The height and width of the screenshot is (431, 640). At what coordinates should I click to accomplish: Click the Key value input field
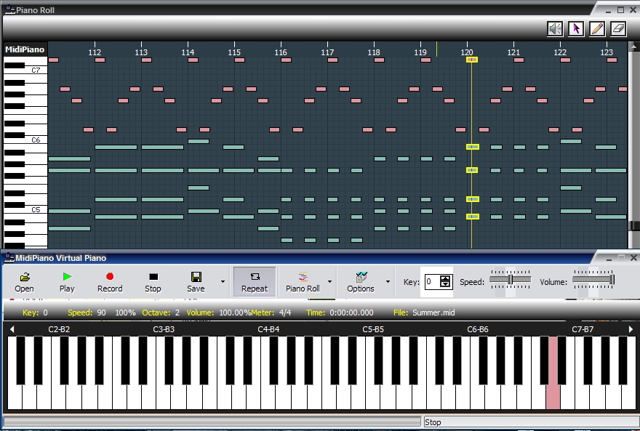(432, 281)
